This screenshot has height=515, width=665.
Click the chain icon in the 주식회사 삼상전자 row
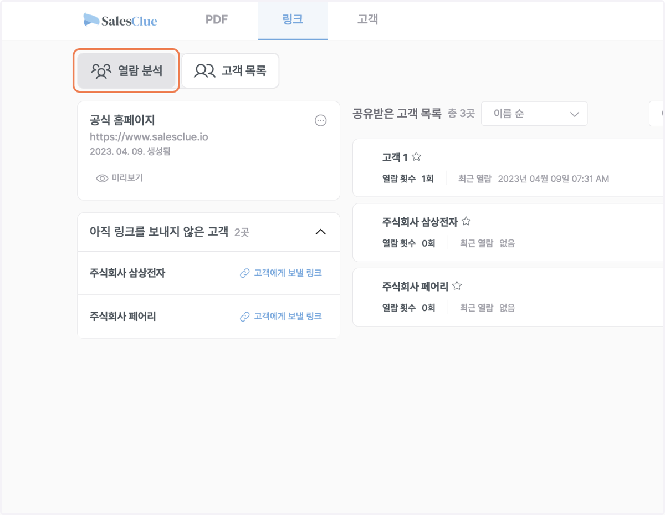click(244, 273)
